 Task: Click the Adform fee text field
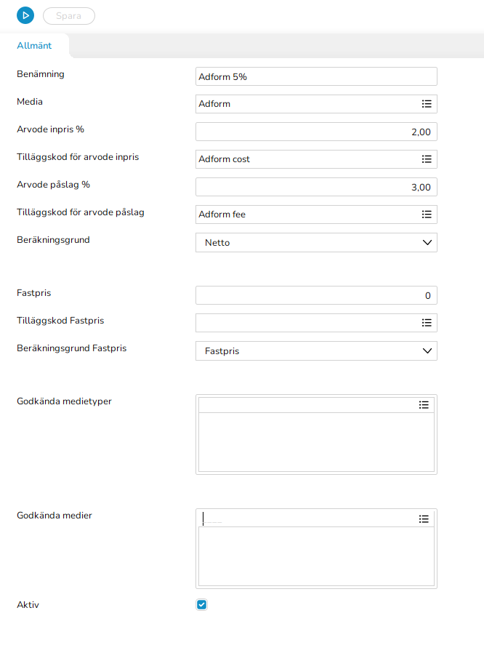tap(305, 215)
